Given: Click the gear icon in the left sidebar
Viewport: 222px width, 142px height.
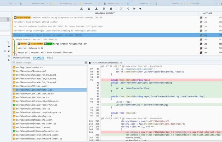Looking at the screenshot, I should pos(9,56).
